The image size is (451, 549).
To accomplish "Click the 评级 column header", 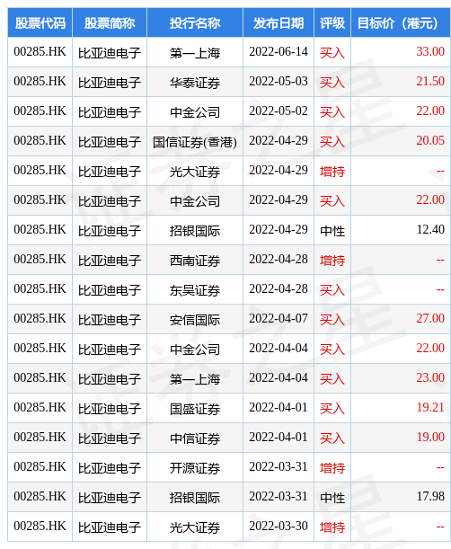I will (x=332, y=23).
